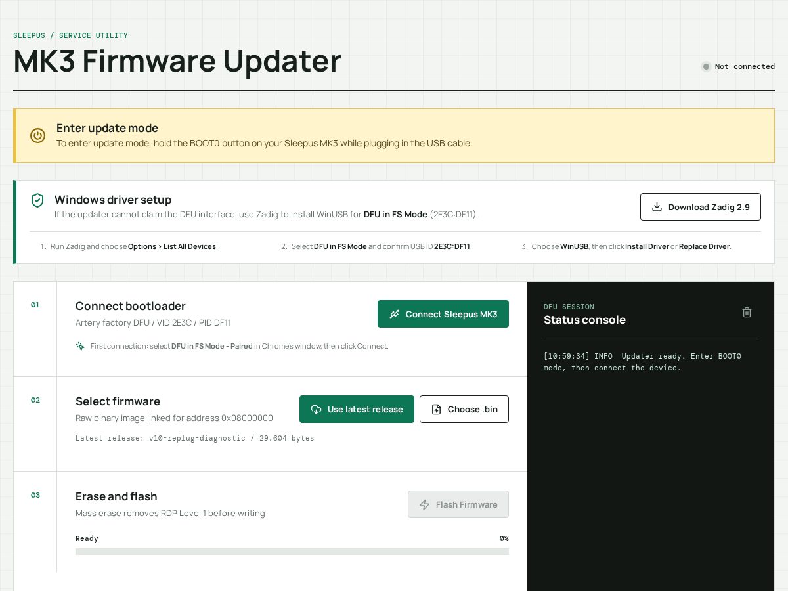Click the power icon in update mode banner

[x=38, y=135]
